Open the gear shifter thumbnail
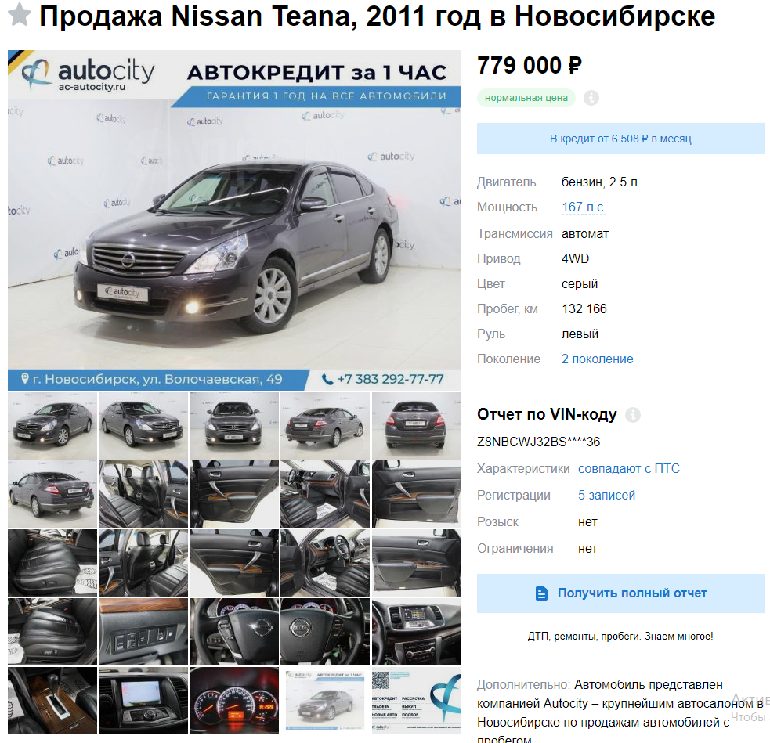Screen dimensions: 770x743 tap(52, 700)
